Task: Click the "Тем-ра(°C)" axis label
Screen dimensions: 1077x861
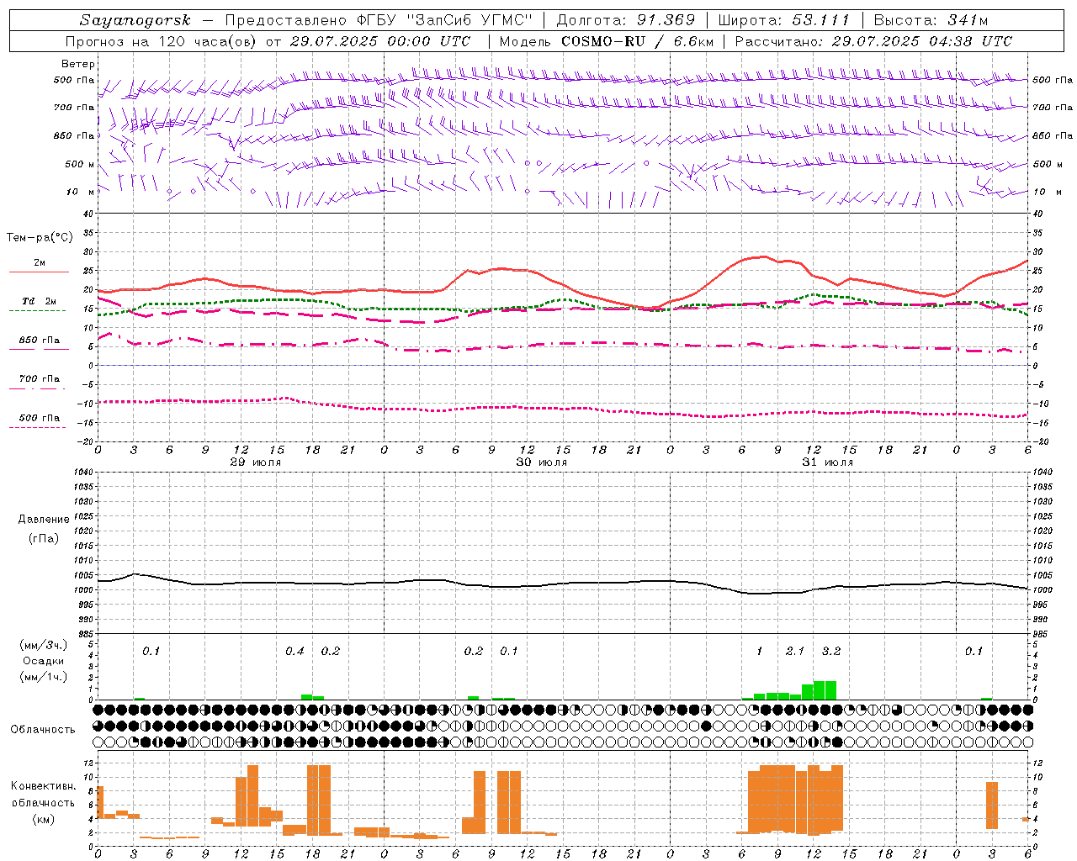Action: [40, 238]
